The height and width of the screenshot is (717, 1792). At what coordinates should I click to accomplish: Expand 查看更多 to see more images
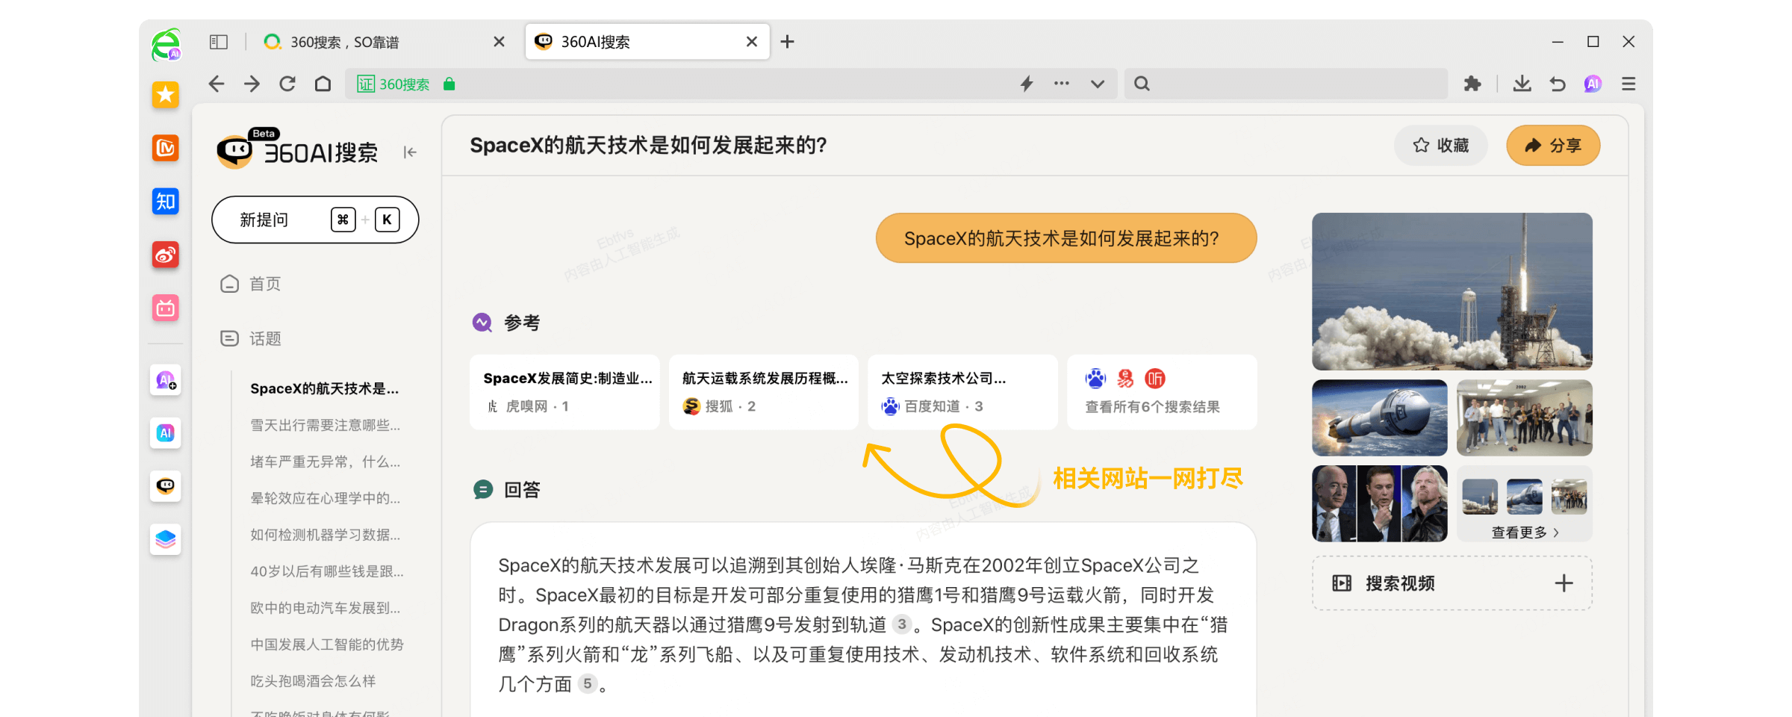point(1525,532)
